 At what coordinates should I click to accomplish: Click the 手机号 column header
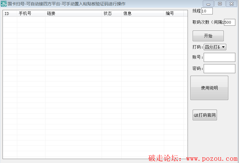pos(31,13)
